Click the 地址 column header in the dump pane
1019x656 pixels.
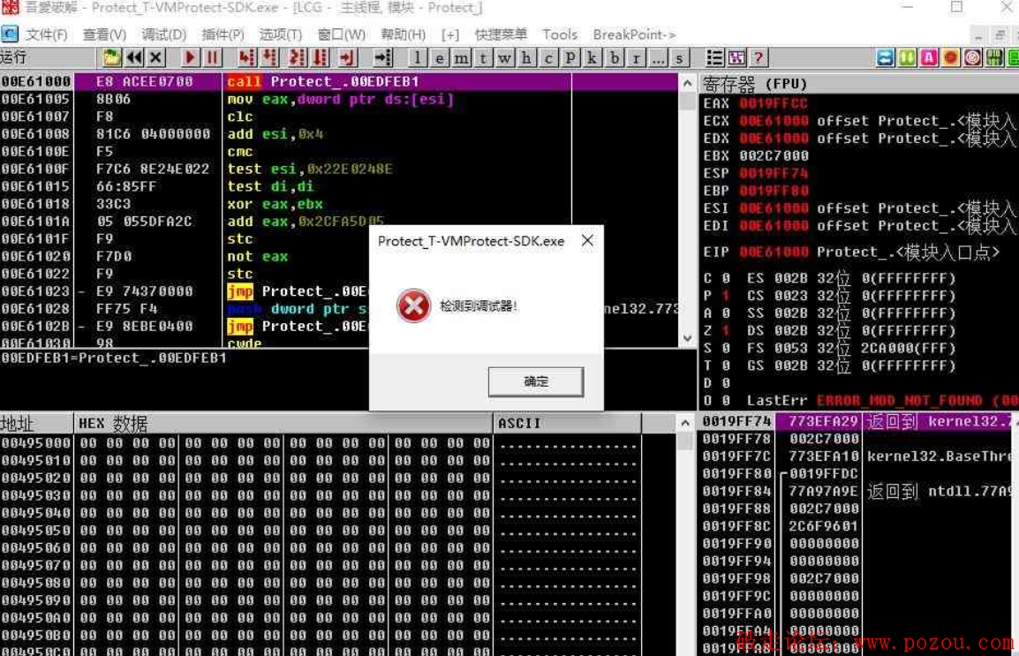click(x=36, y=424)
